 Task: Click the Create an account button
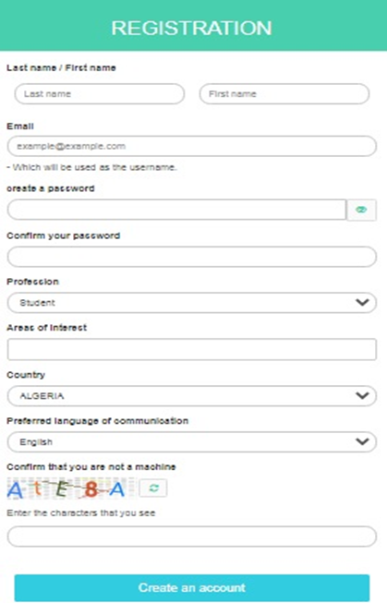point(191,587)
